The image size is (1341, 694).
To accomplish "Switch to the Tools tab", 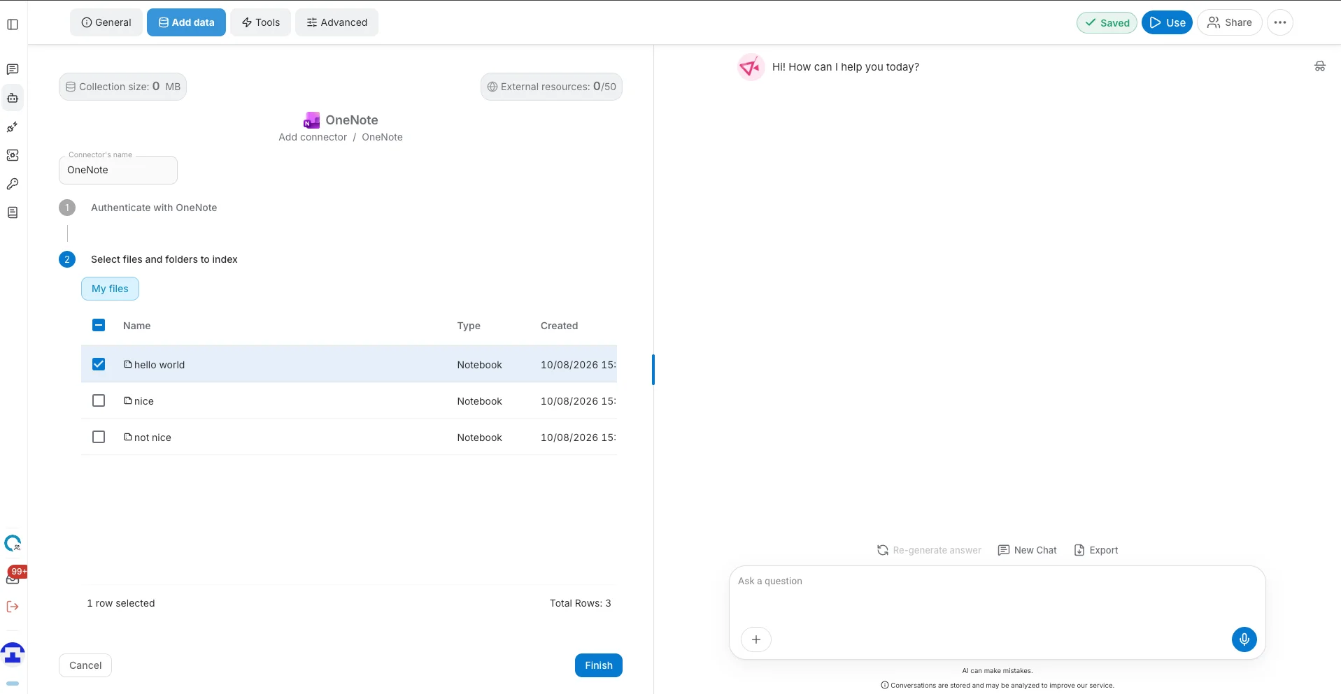I will 261,22.
